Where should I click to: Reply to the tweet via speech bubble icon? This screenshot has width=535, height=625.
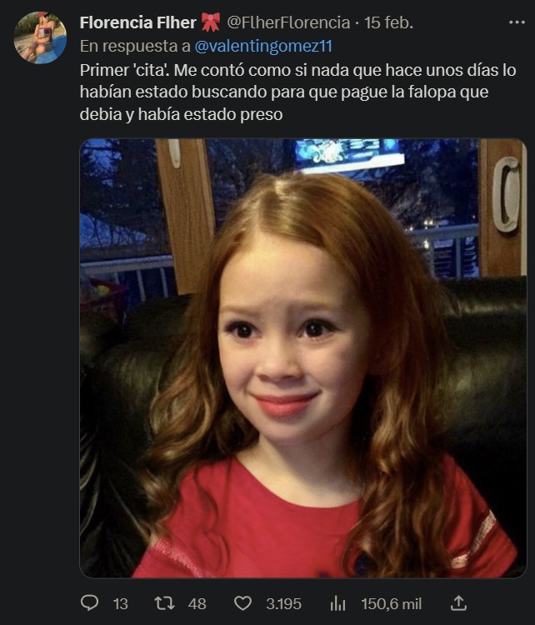coord(90,602)
